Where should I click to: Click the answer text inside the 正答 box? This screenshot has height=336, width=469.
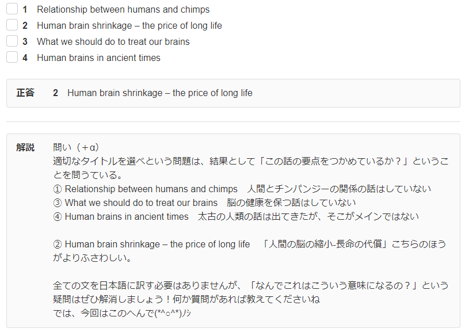[x=159, y=93]
